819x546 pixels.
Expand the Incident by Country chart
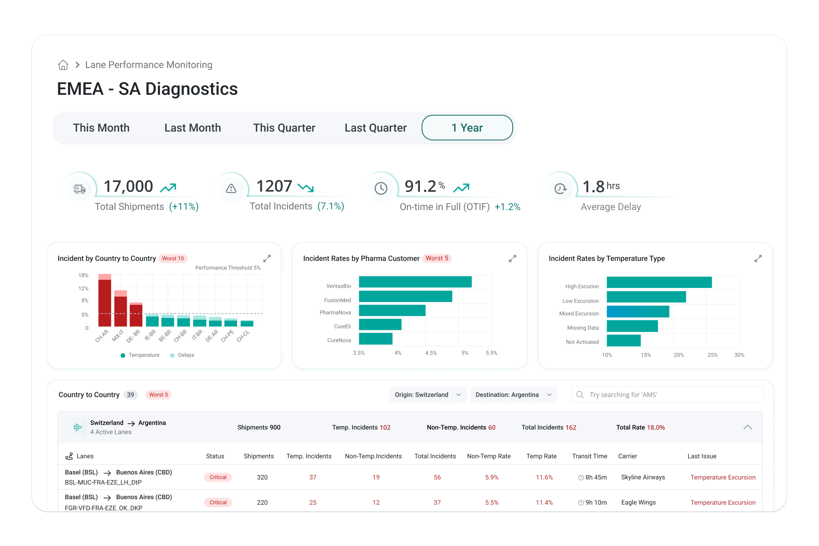tap(267, 258)
